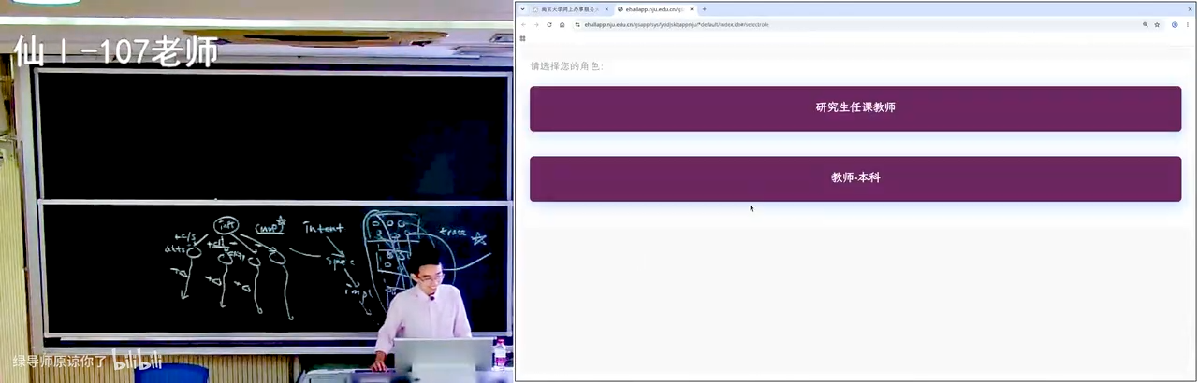Reload the current page
This screenshot has width=1198, height=383.
pyautogui.click(x=549, y=25)
